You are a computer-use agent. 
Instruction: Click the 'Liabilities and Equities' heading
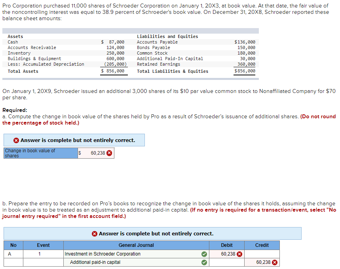tap(167, 36)
